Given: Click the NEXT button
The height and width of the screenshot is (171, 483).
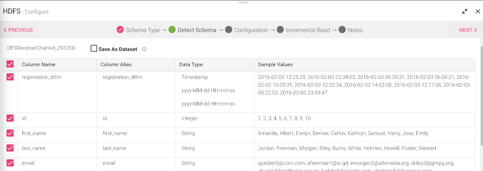Looking at the screenshot, I should click(468, 30).
